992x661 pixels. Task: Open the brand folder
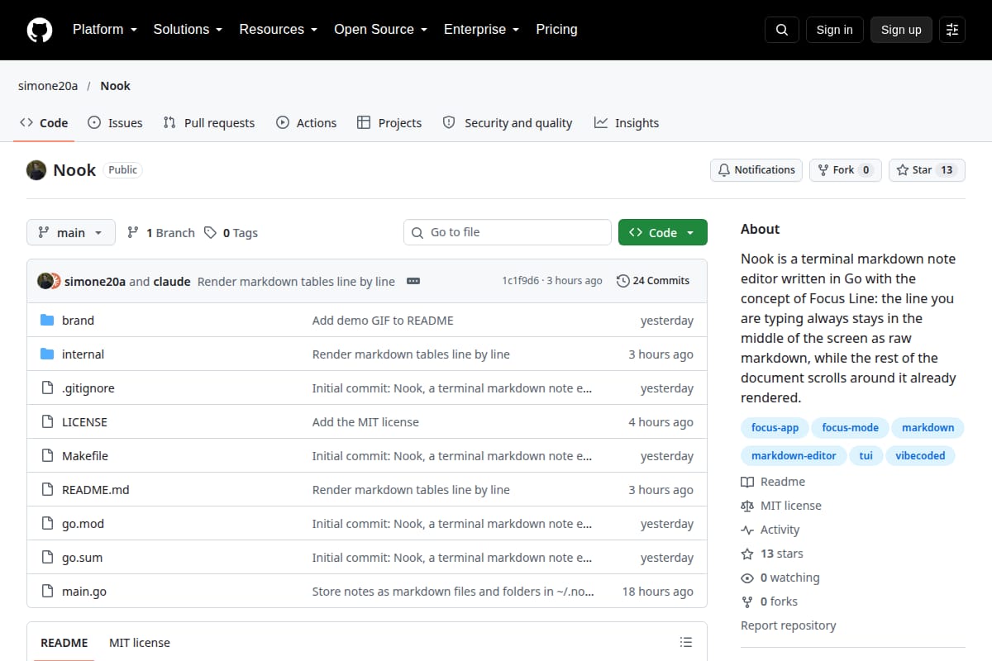[78, 321]
